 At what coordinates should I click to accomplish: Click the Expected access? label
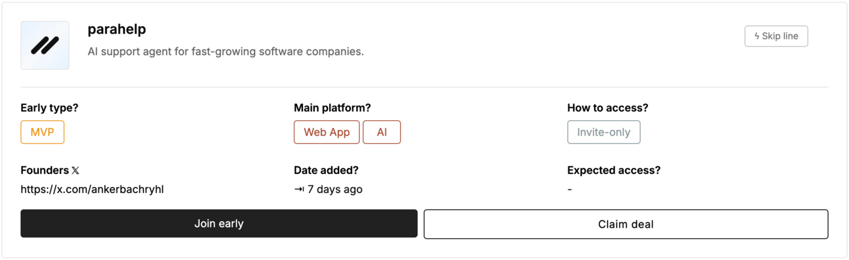coord(614,170)
